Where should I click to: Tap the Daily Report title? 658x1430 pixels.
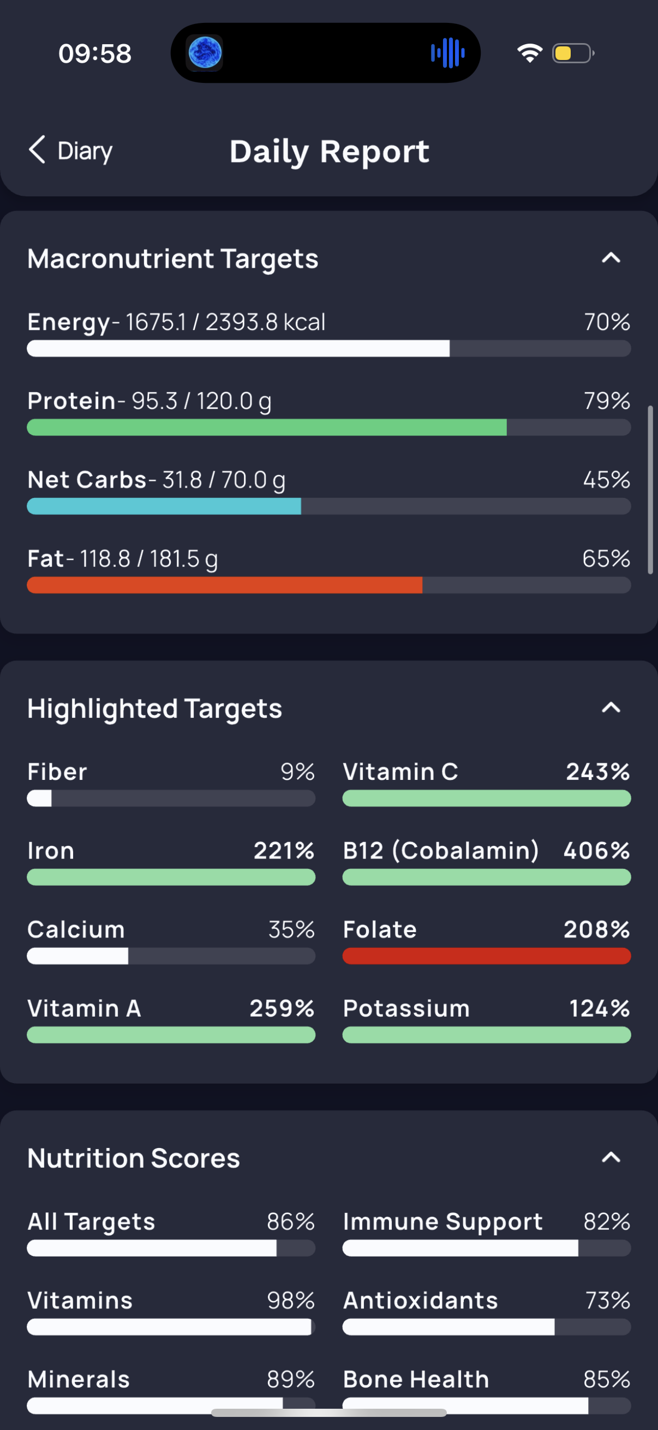330,152
